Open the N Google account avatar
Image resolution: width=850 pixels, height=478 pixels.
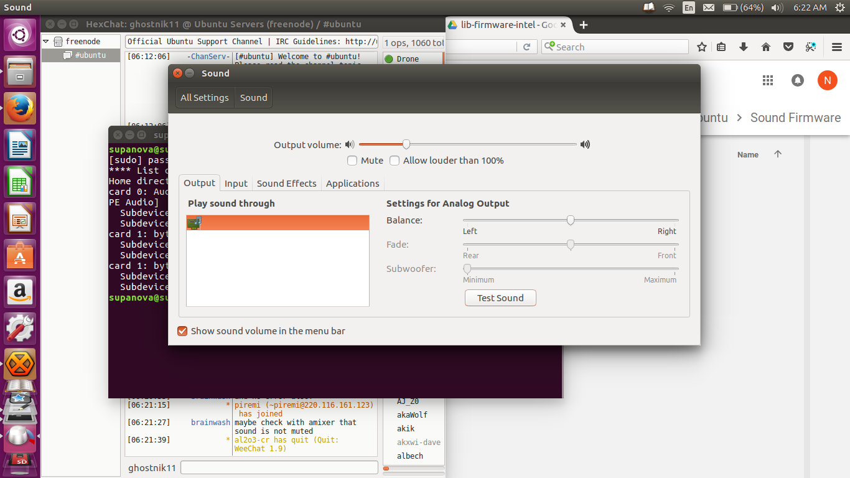(x=828, y=80)
